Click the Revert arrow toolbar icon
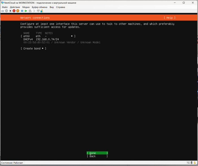The width and height of the screenshot is (198, 166). (34, 11)
